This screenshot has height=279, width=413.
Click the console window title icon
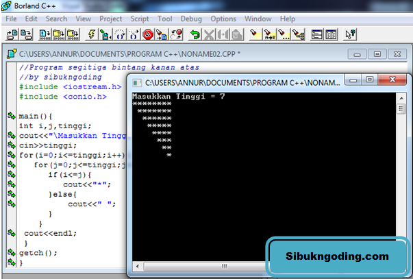tap(137, 83)
